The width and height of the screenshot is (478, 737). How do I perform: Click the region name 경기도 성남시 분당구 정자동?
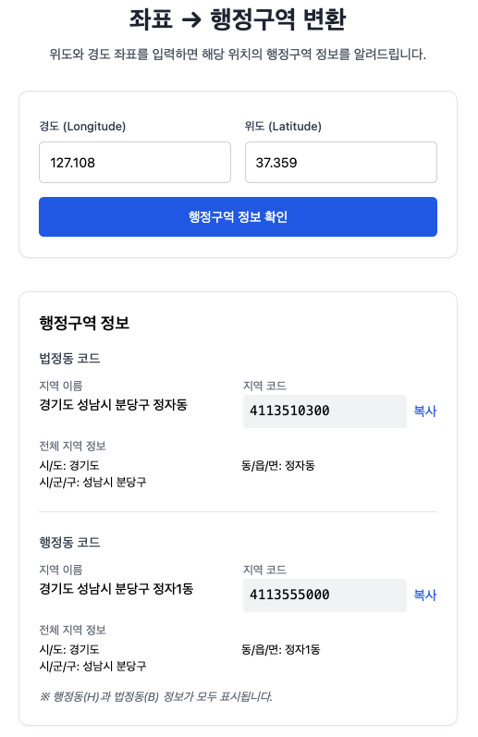(114, 405)
